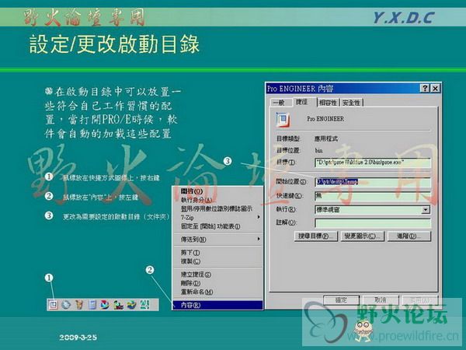Click the blue notepad-style quick launch icon
Screen dimensions: 466x350
point(92,305)
